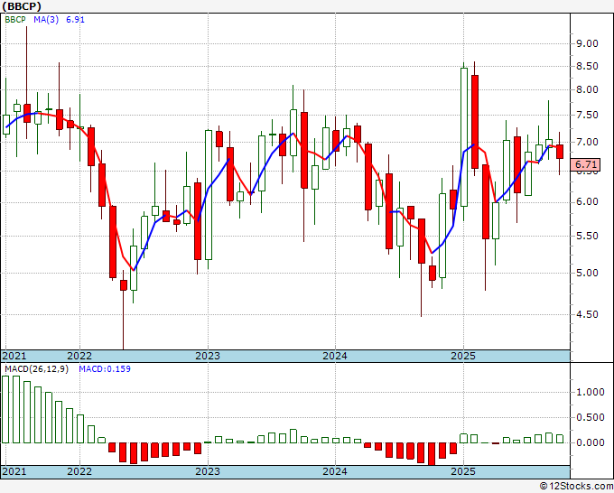Click the 8.50 price axis label

(x=588, y=66)
